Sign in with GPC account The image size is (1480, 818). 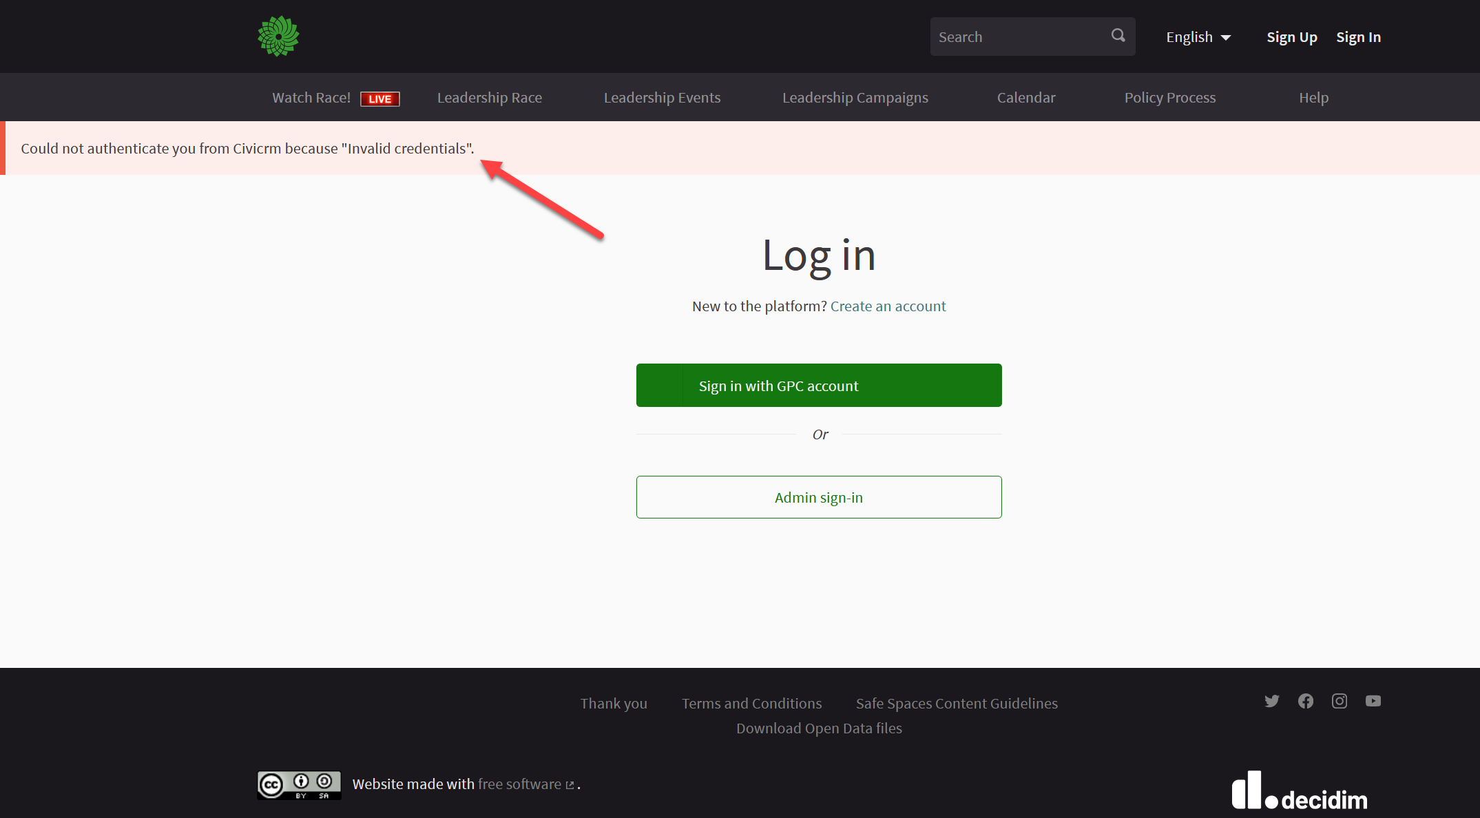coord(818,385)
